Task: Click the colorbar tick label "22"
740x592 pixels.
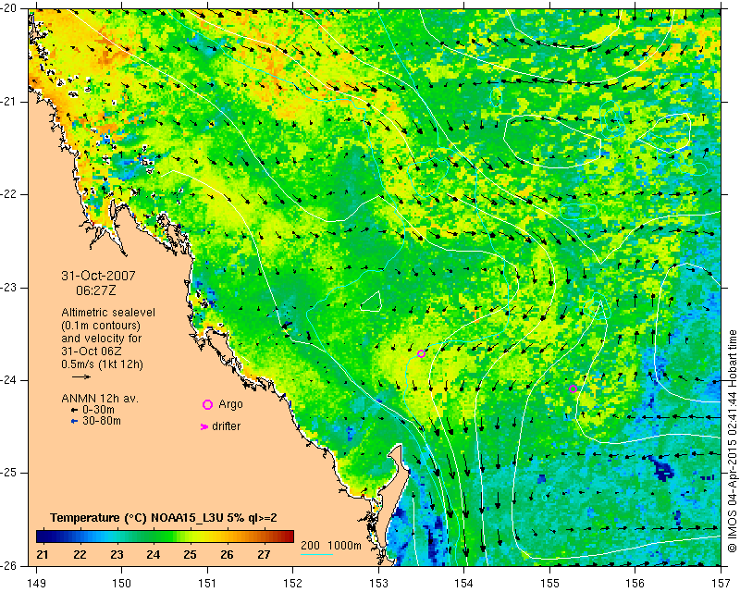Action: [x=80, y=554]
